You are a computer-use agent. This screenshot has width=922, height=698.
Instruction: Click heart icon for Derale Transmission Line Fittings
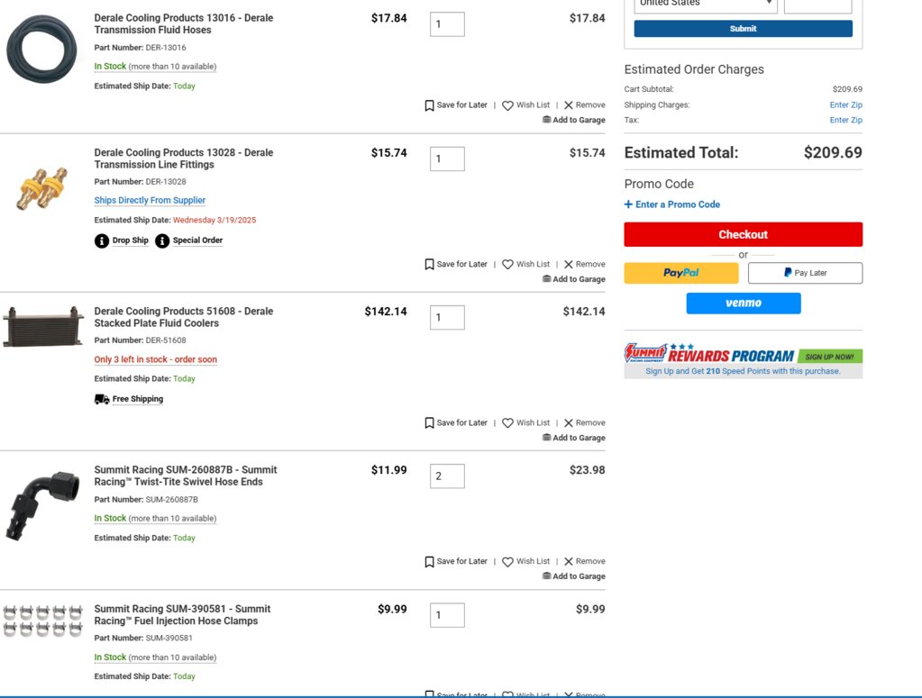click(x=507, y=265)
